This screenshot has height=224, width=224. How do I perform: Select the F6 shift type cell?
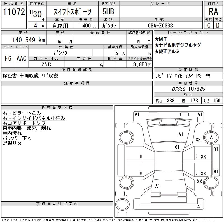[x=8, y=58]
